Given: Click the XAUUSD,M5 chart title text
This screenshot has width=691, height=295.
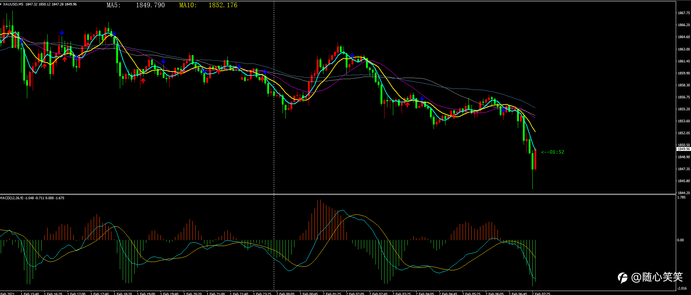Looking at the screenshot, I should point(13,4).
